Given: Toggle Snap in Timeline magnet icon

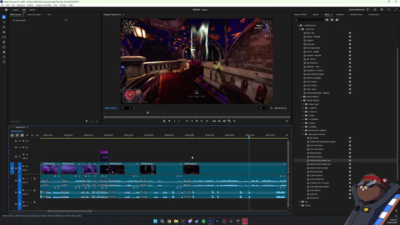Looking at the screenshot, I should [17, 135].
